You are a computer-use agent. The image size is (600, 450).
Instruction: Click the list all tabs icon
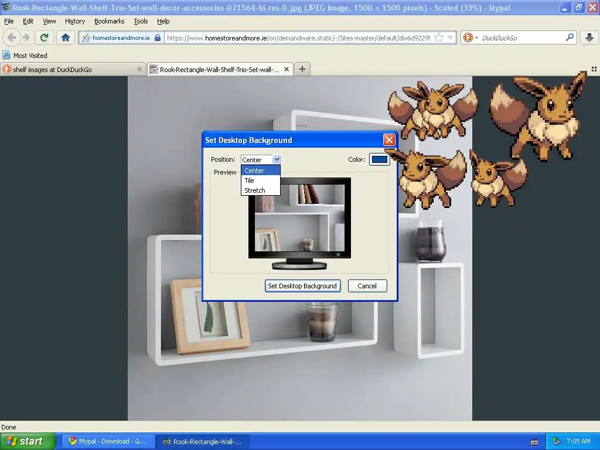click(594, 69)
